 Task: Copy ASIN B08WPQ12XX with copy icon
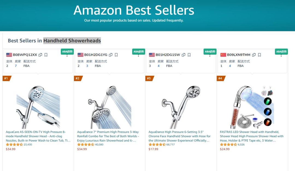[40, 55]
